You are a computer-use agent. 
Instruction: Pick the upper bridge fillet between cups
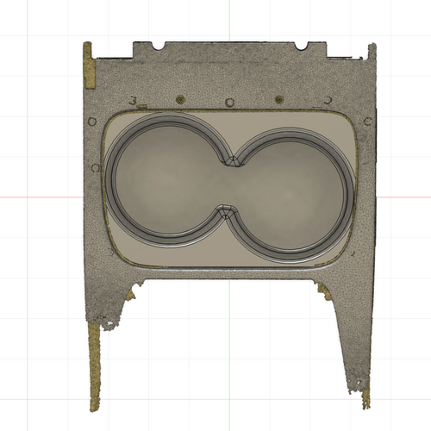click(x=233, y=161)
